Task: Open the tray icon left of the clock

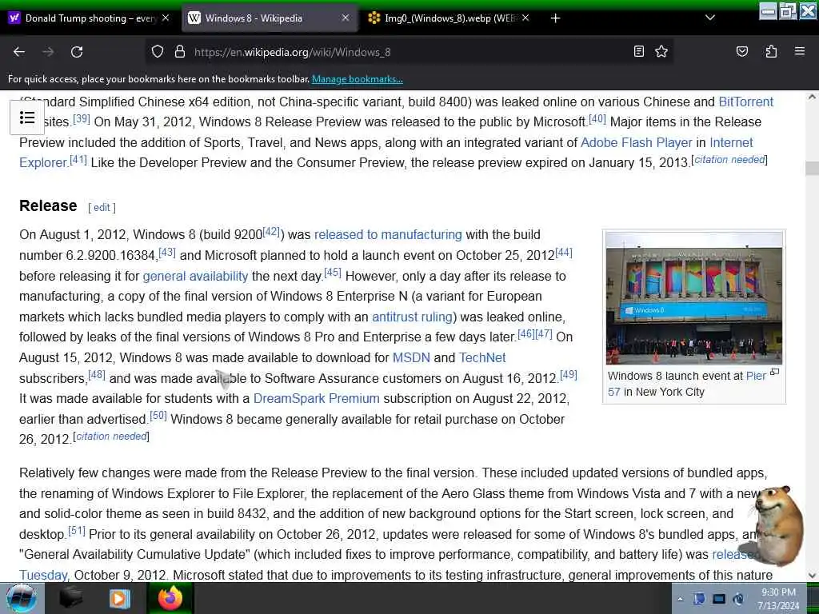Action: click(x=739, y=599)
